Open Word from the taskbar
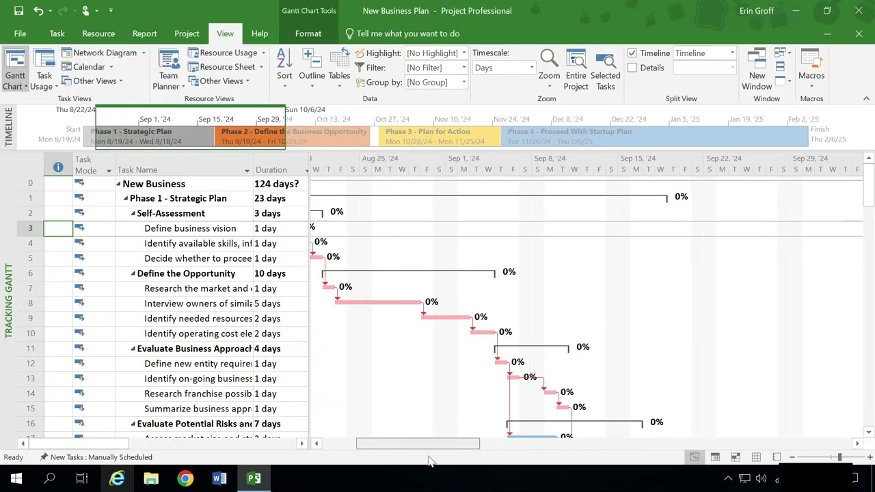 click(219, 478)
